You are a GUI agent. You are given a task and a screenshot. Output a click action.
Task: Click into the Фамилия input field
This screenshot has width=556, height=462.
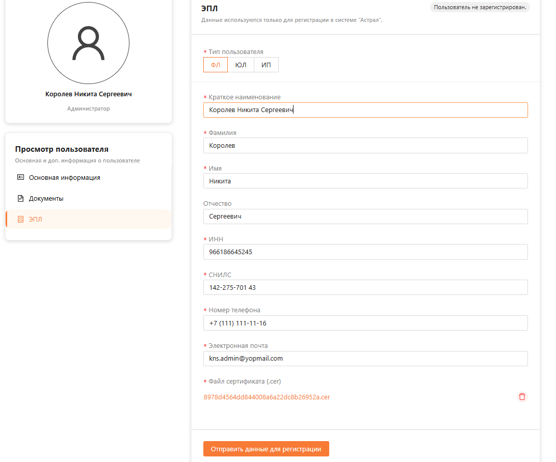365,146
